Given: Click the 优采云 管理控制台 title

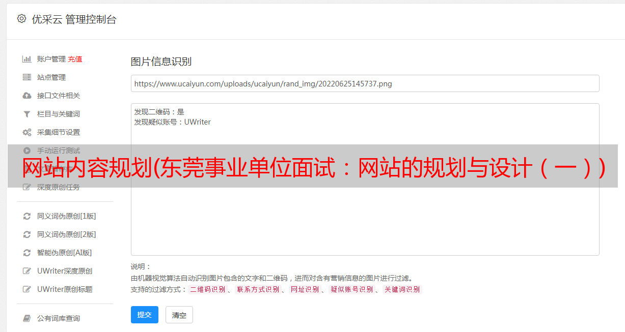Looking at the screenshot, I should (74, 19).
